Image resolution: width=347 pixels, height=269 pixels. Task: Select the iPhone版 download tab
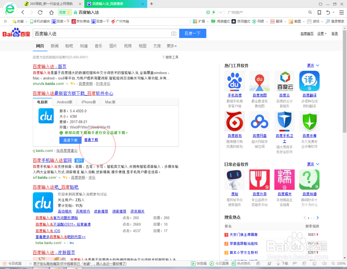pos(88,102)
